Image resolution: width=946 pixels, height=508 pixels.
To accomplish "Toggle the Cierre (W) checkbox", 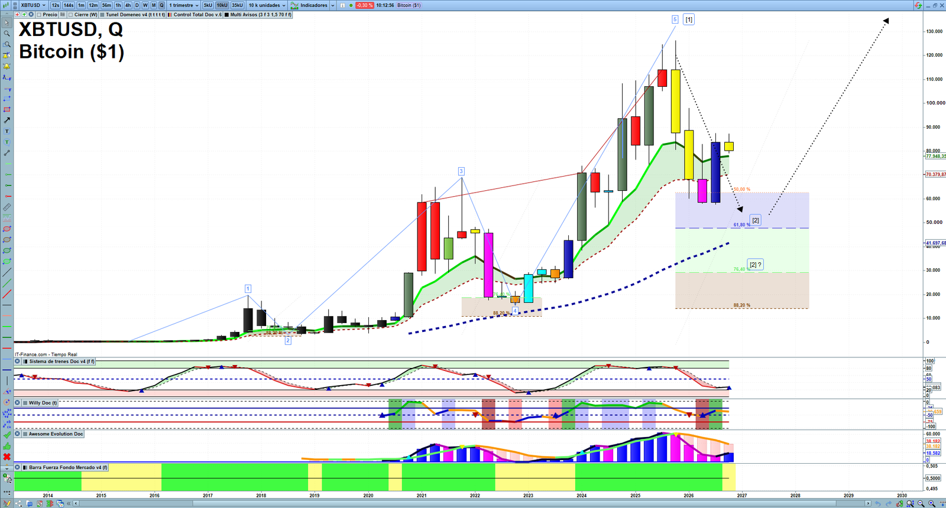I will point(70,15).
